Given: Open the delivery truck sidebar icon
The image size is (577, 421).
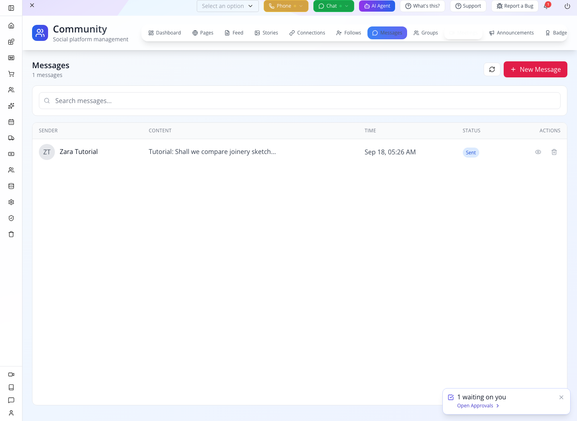Looking at the screenshot, I should (x=11, y=138).
